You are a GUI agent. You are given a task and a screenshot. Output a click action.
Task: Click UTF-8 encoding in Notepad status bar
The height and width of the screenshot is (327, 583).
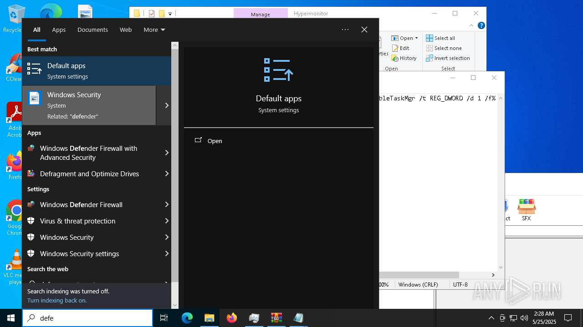tap(460, 285)
